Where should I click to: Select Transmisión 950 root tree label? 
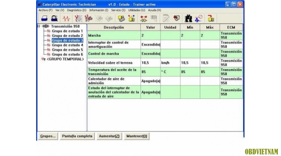(65, 26)
